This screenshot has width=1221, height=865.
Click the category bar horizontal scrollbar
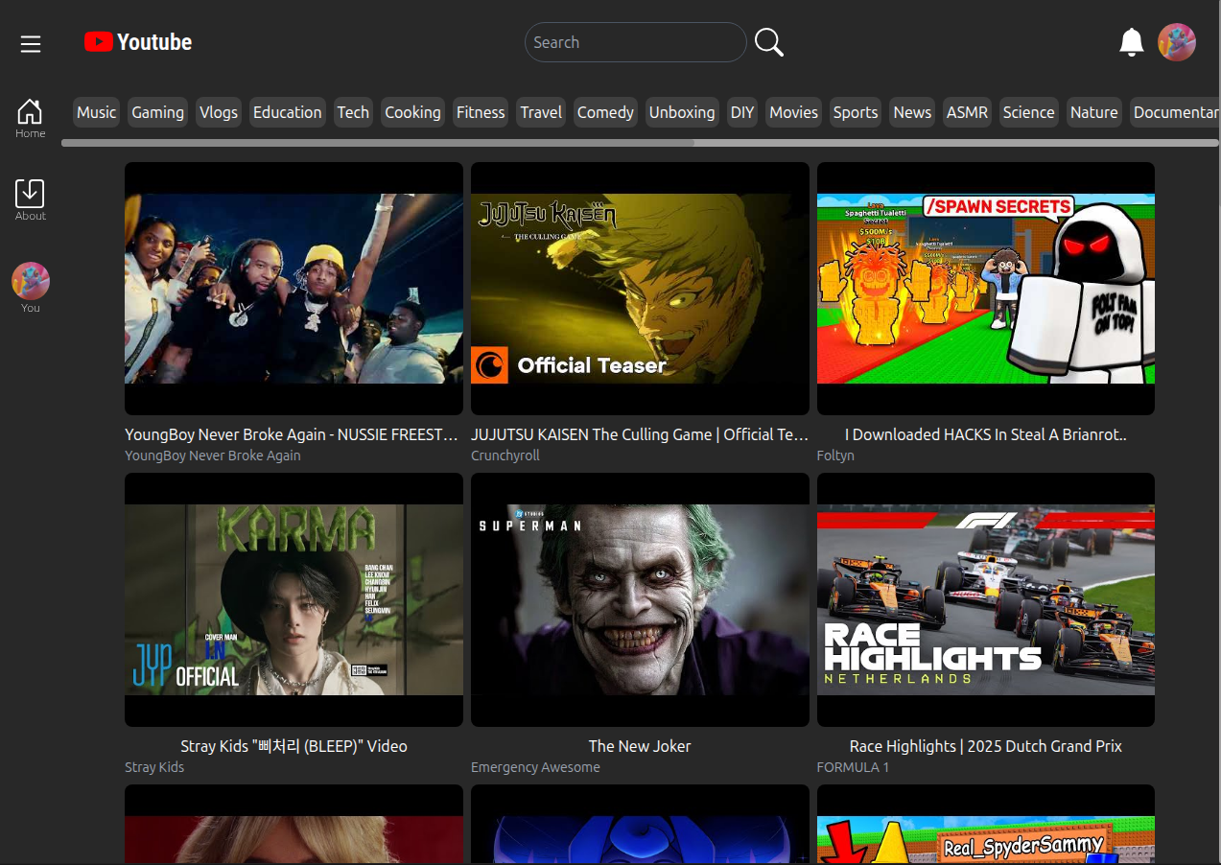click(x=378, y=143)
